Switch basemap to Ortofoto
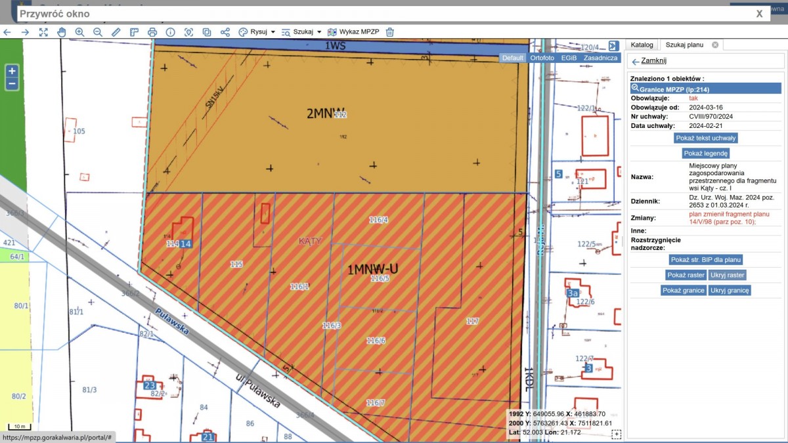Screen dimensions: 788x443 point(542,58)
